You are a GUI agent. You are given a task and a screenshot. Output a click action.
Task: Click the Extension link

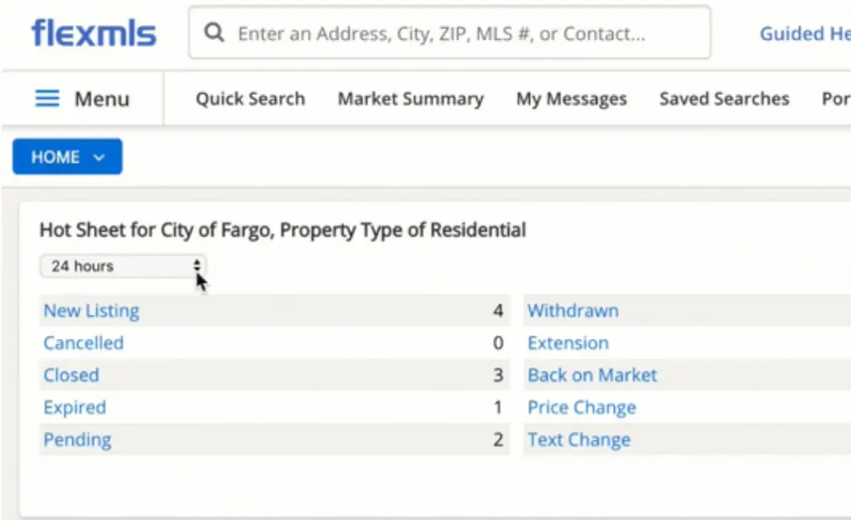(568, 343)
